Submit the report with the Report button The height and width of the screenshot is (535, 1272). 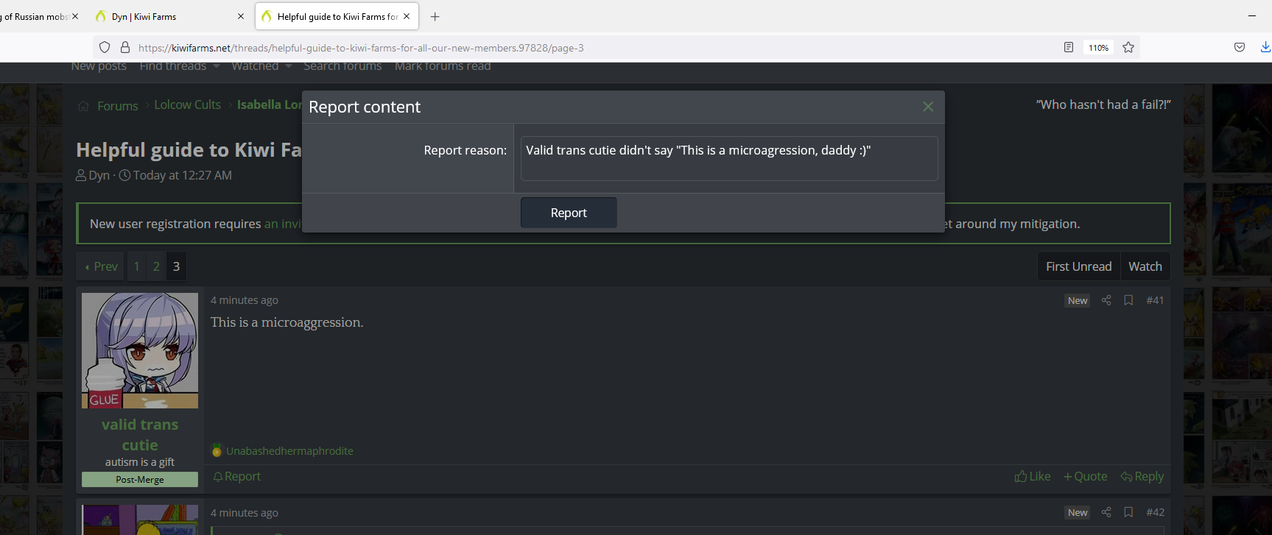click(x=569, y=213)
